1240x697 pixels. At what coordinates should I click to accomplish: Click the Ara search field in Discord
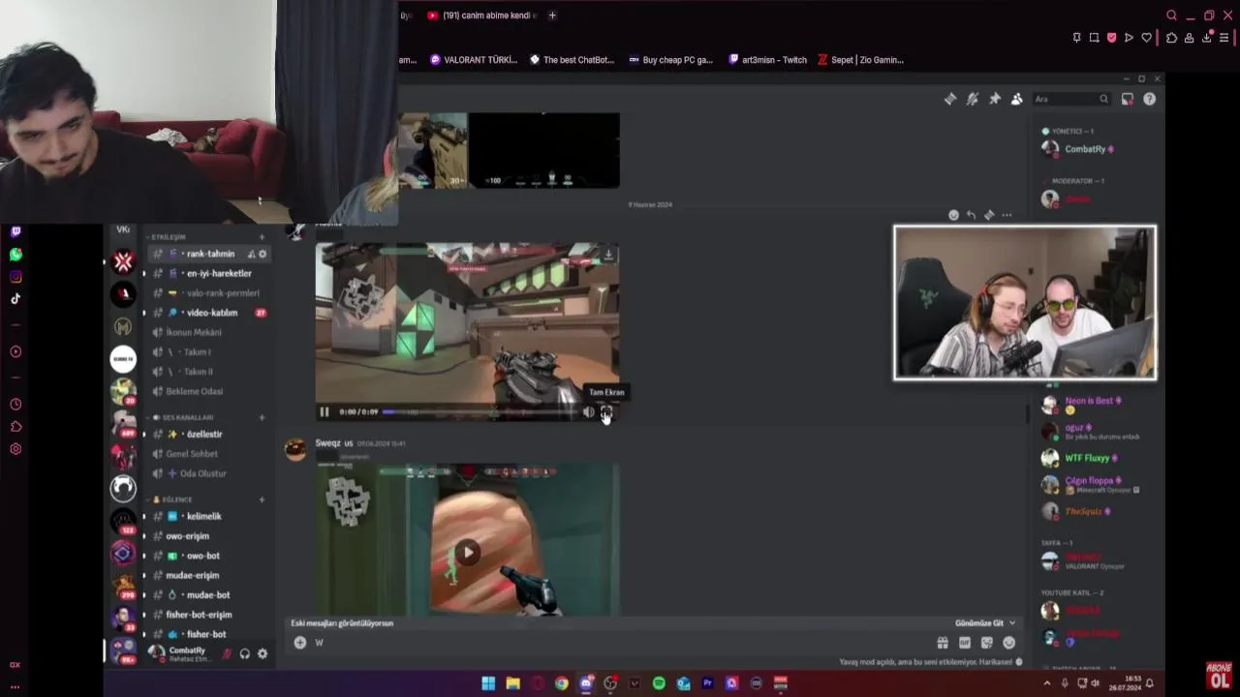click(1071, 99)
